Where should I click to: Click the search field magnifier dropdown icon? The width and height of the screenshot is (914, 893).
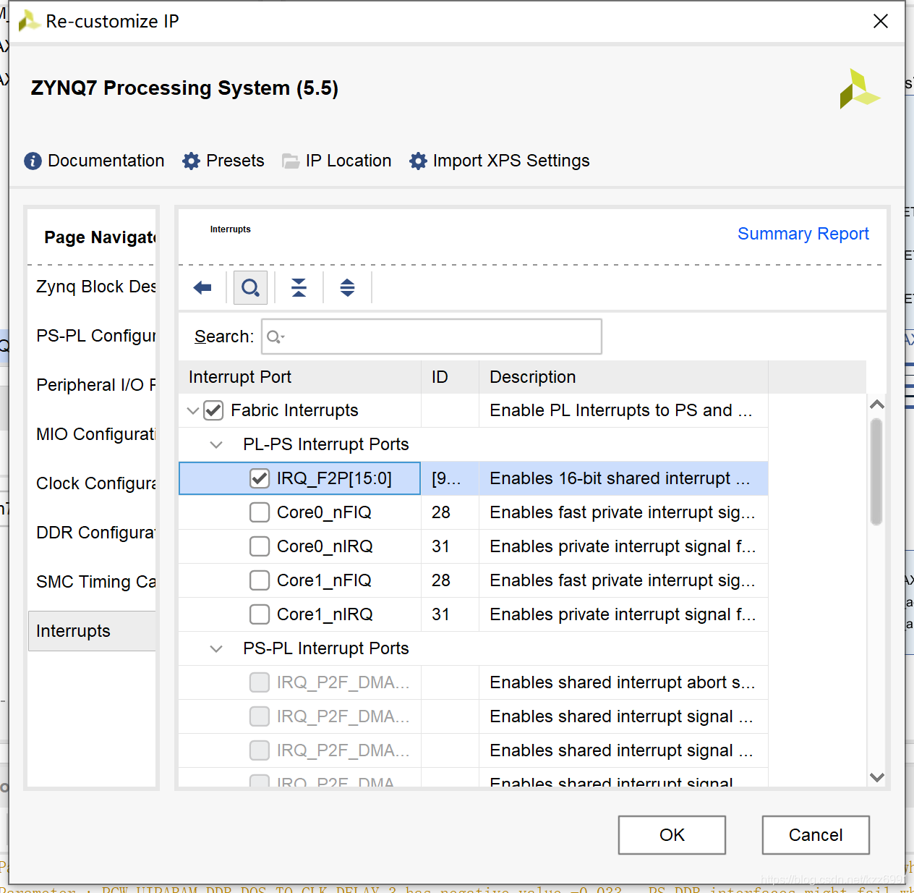276,337
